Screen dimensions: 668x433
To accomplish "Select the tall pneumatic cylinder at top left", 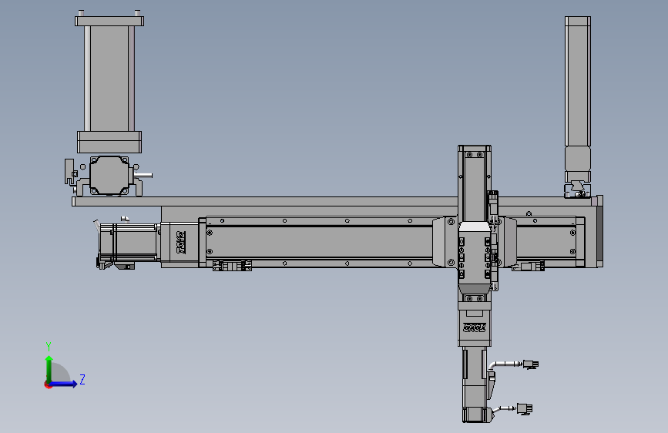I will click(x=109, y=82).
